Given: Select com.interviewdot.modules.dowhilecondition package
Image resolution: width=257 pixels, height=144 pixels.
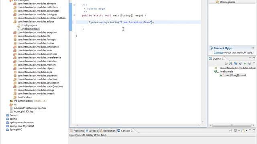Looking at the screenshot, I should pyautogui.click(x=41, y=18).
